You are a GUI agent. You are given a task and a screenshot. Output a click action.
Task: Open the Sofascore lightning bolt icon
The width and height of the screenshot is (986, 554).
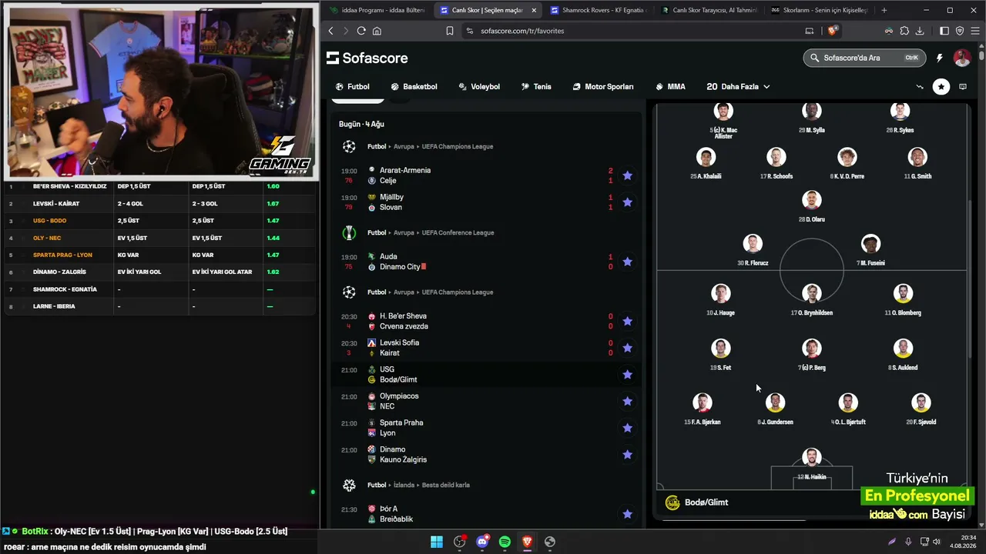pos(939,58)
